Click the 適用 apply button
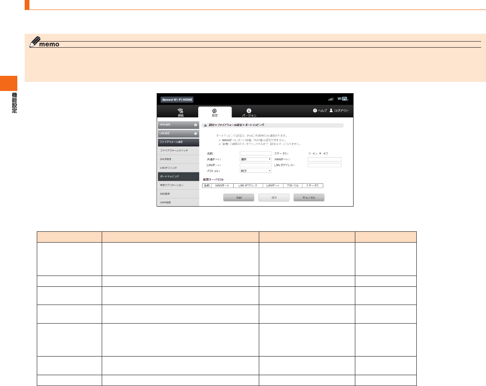The width and height of the screenshot is (486, 386). (x=274, y=198)
